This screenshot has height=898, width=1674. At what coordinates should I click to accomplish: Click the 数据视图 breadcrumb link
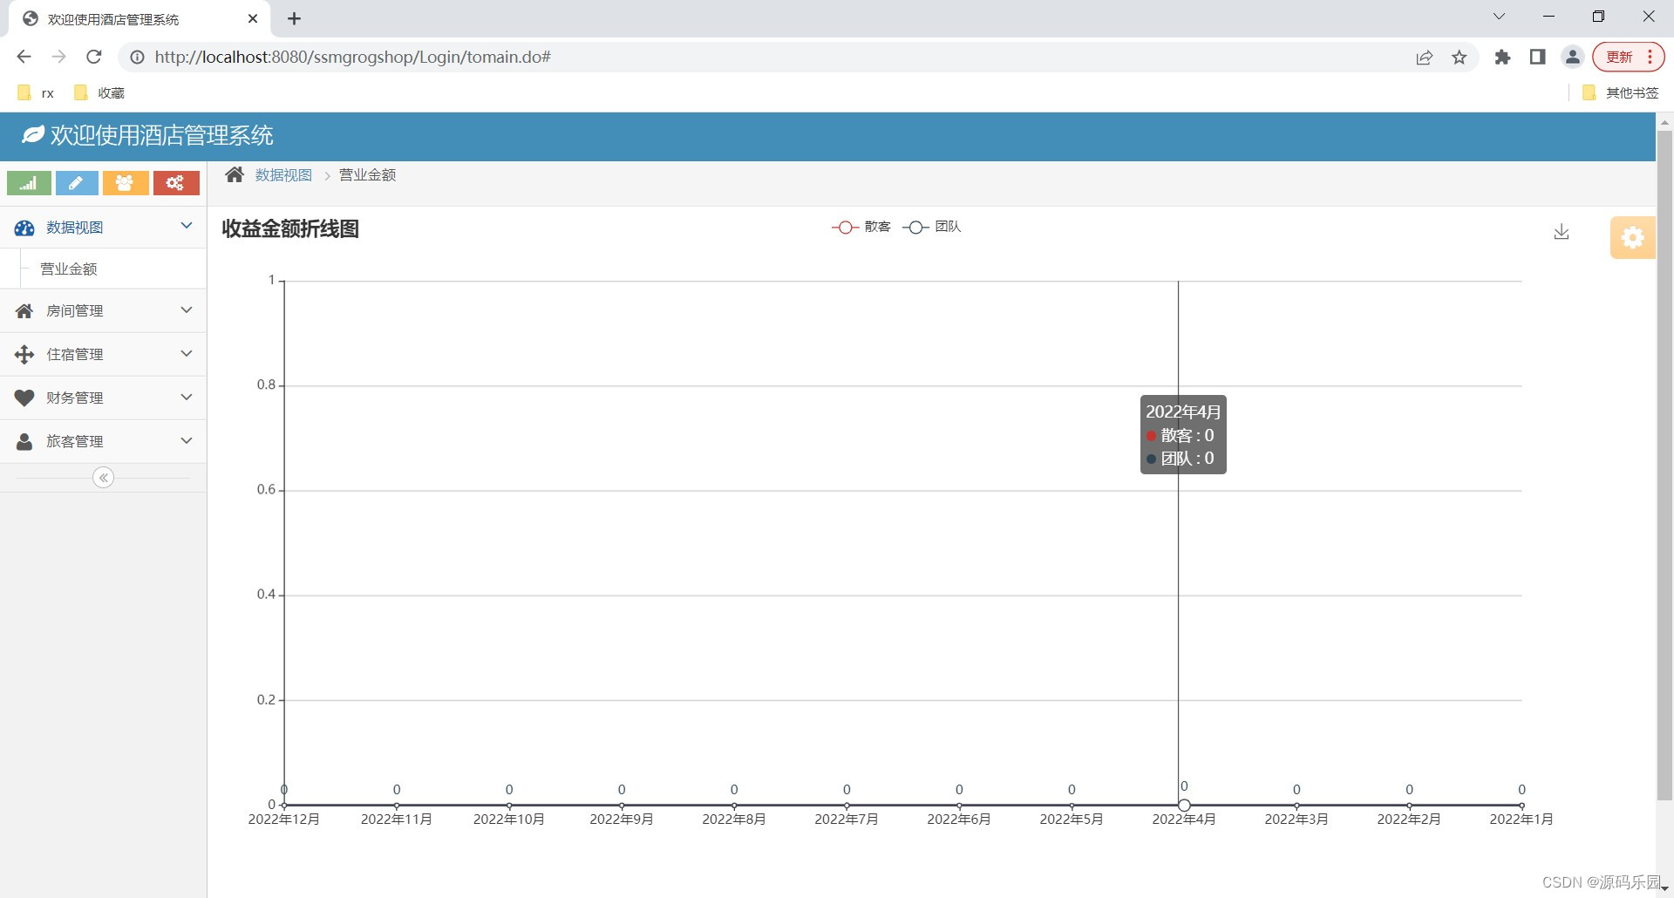284,174
